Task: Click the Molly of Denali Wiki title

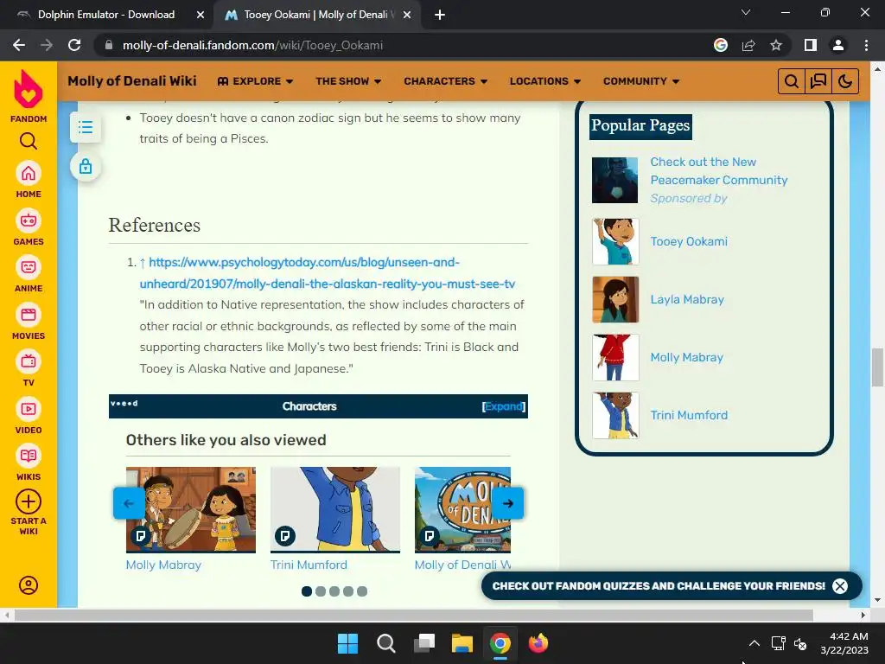Action: [x=132, y=81]
